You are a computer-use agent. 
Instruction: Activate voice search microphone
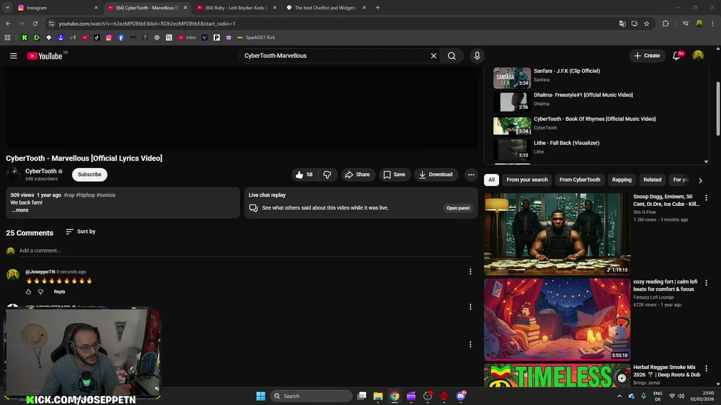[477, 56]
